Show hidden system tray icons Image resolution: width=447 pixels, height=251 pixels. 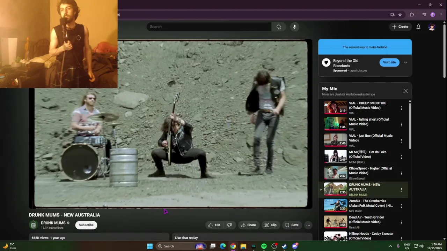390,246
